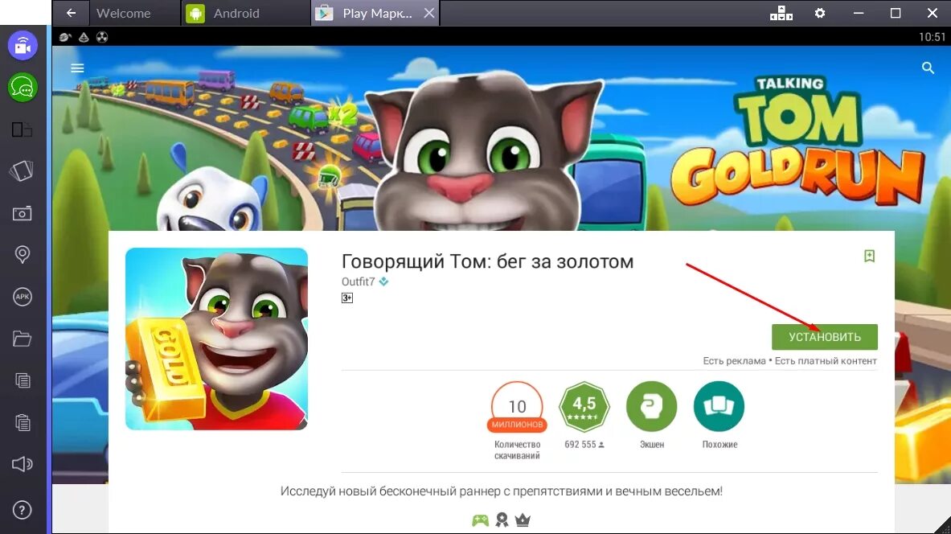
Task: Click the achievements medal badge icon
Action: [x=502, y=520]
